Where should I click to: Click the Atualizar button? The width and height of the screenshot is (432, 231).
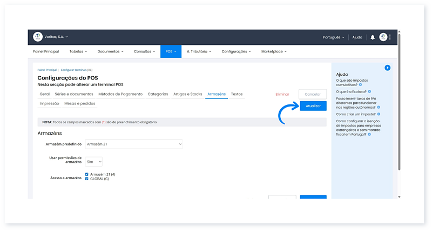coord(313,106)
